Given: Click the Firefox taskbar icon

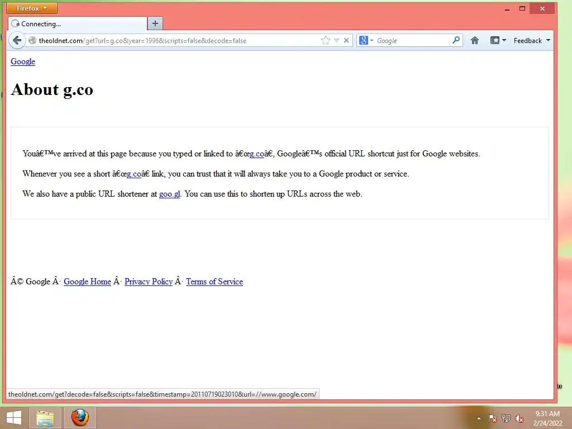Looking at the screenshot, I should (80, 418).
